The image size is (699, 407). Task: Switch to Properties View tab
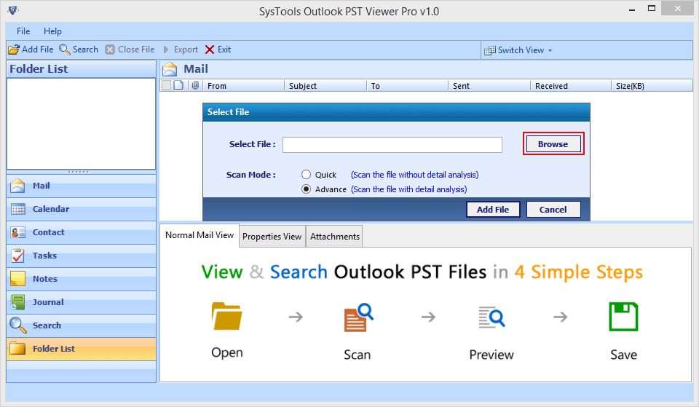point(272,237)
